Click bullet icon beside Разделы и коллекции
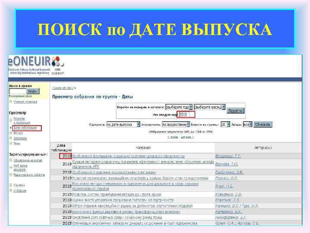The image size is (310, 233). point(11,120)
